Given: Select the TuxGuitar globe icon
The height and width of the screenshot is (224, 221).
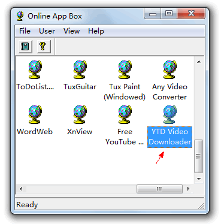Looking at the screenshot, I should (x=80, y=69).
